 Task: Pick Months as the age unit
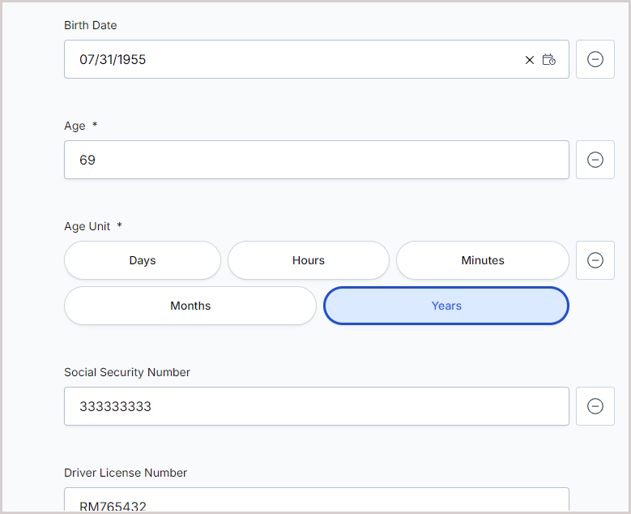(190, 306)
